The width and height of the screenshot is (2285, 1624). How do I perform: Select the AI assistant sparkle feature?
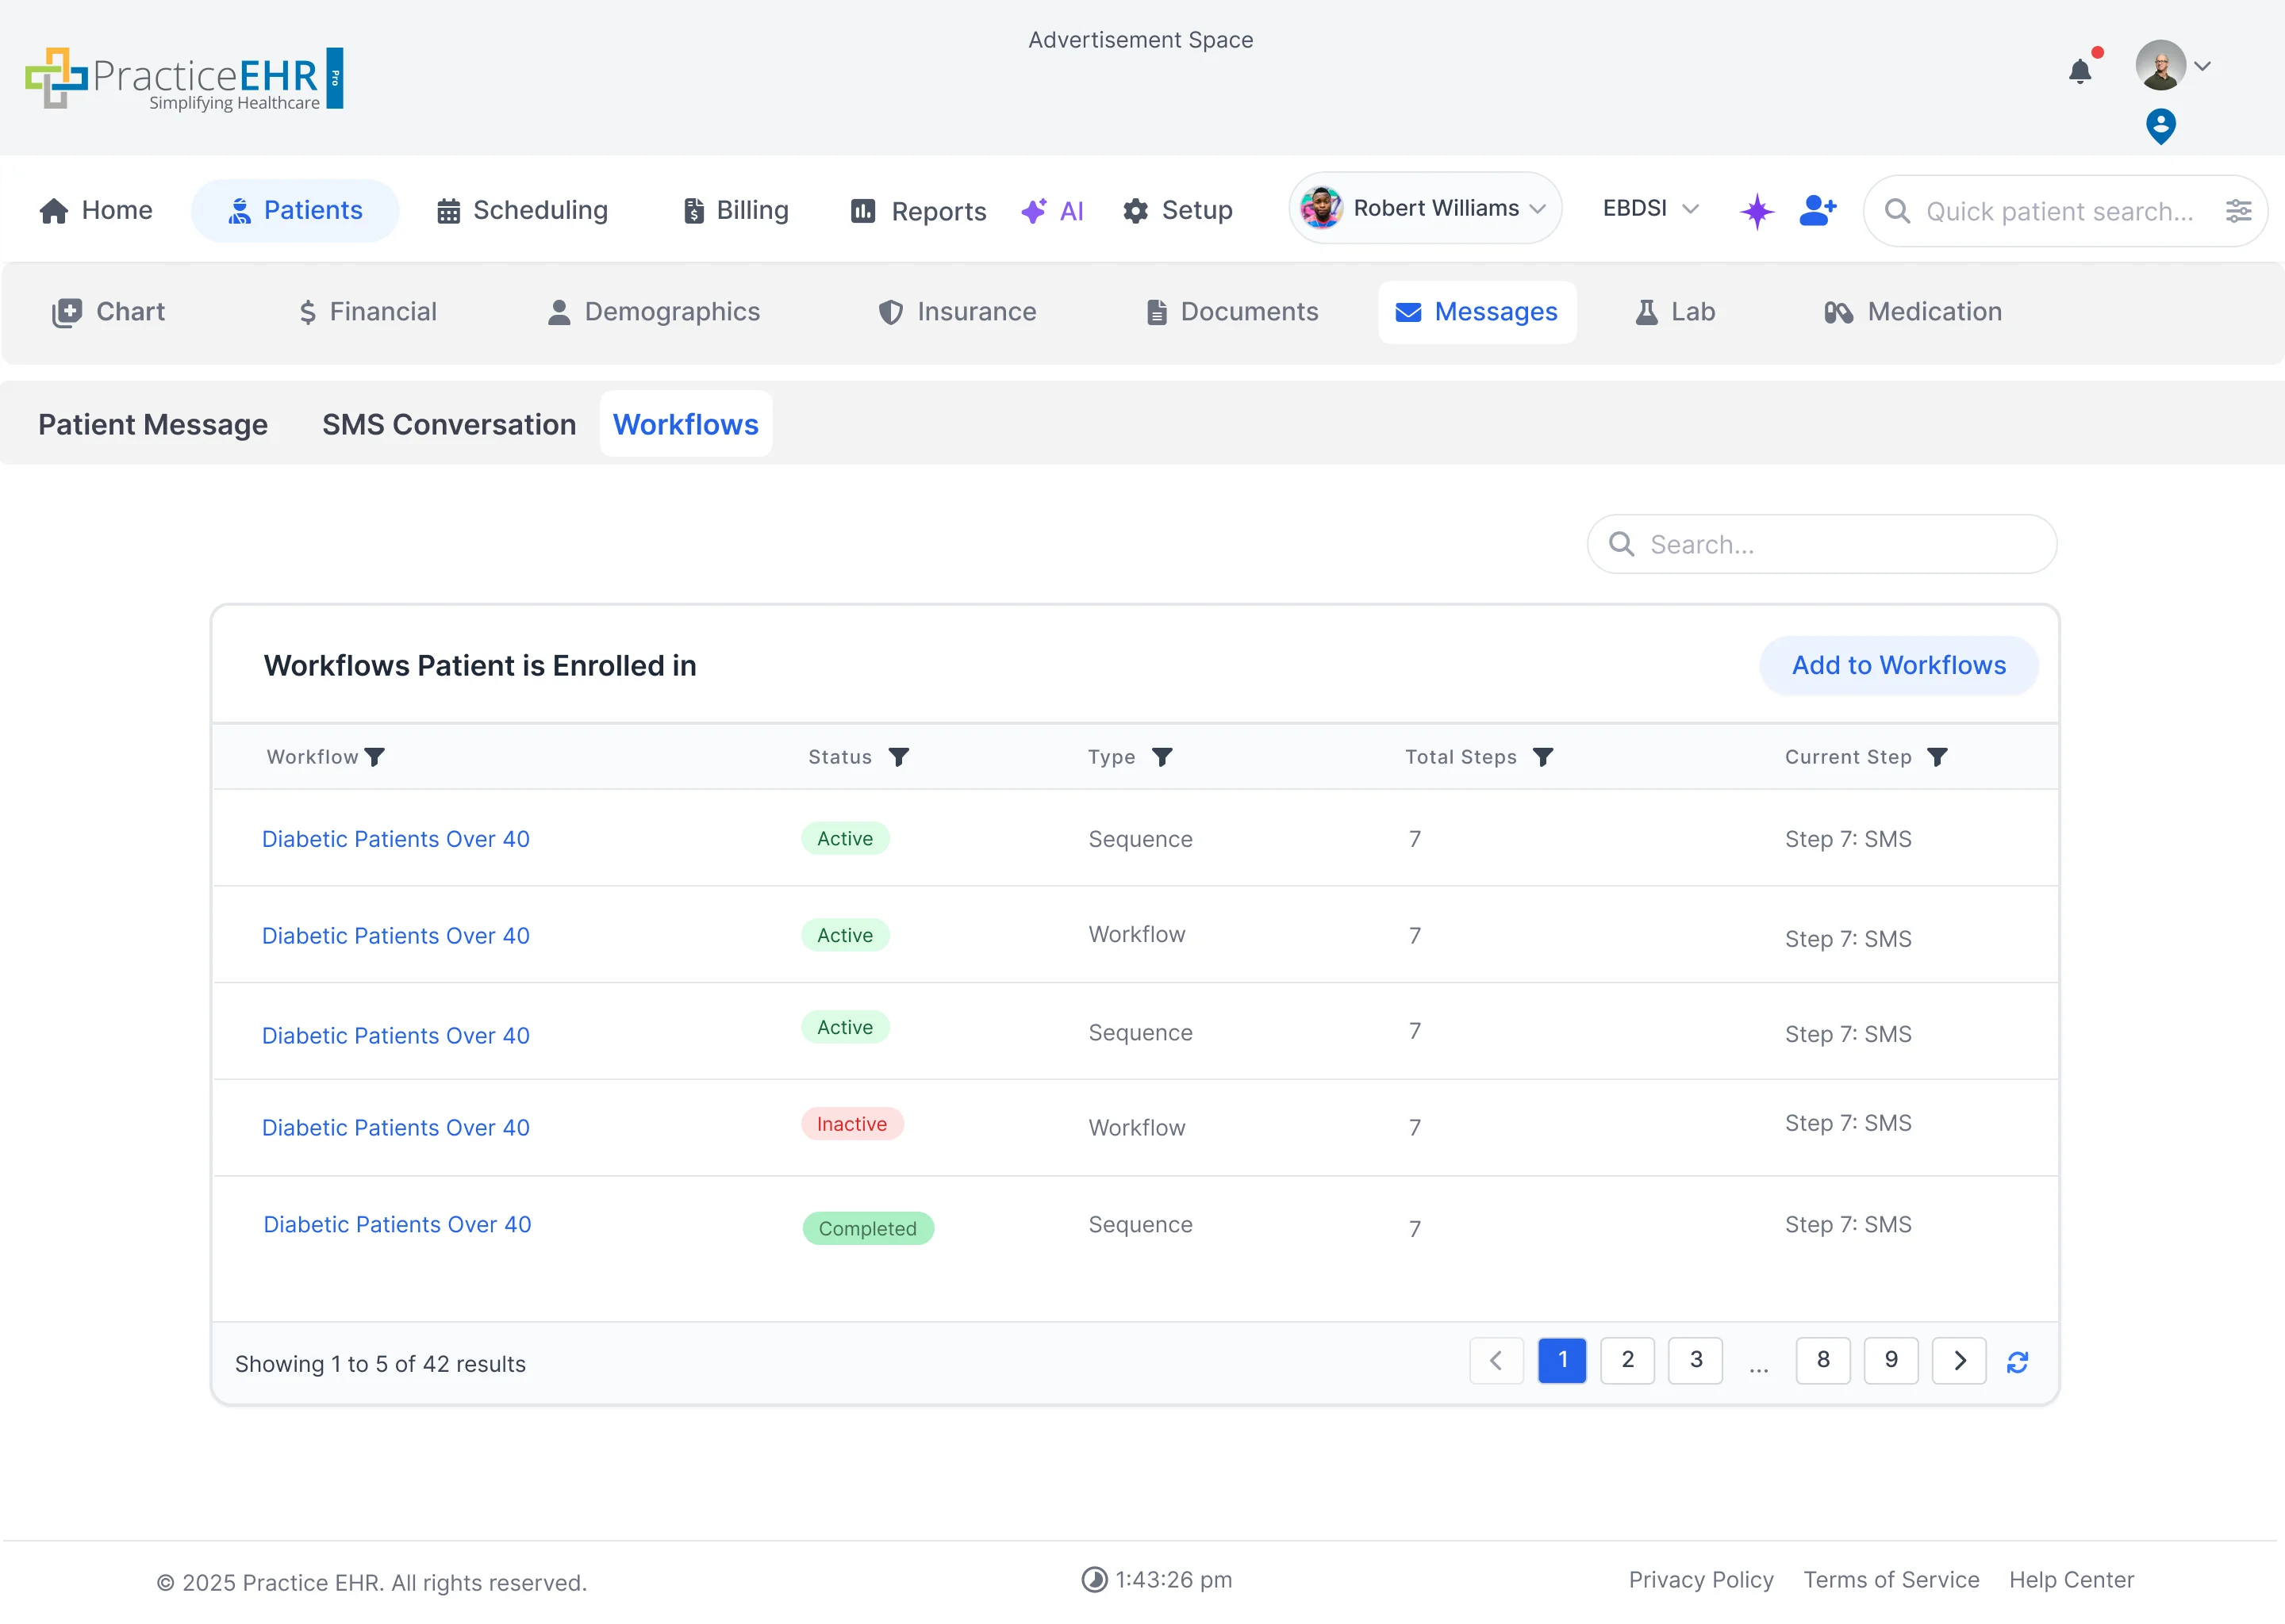point(1054,210)
